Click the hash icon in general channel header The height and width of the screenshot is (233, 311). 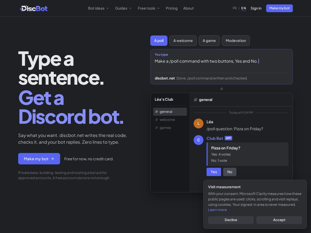click(196, 100)
